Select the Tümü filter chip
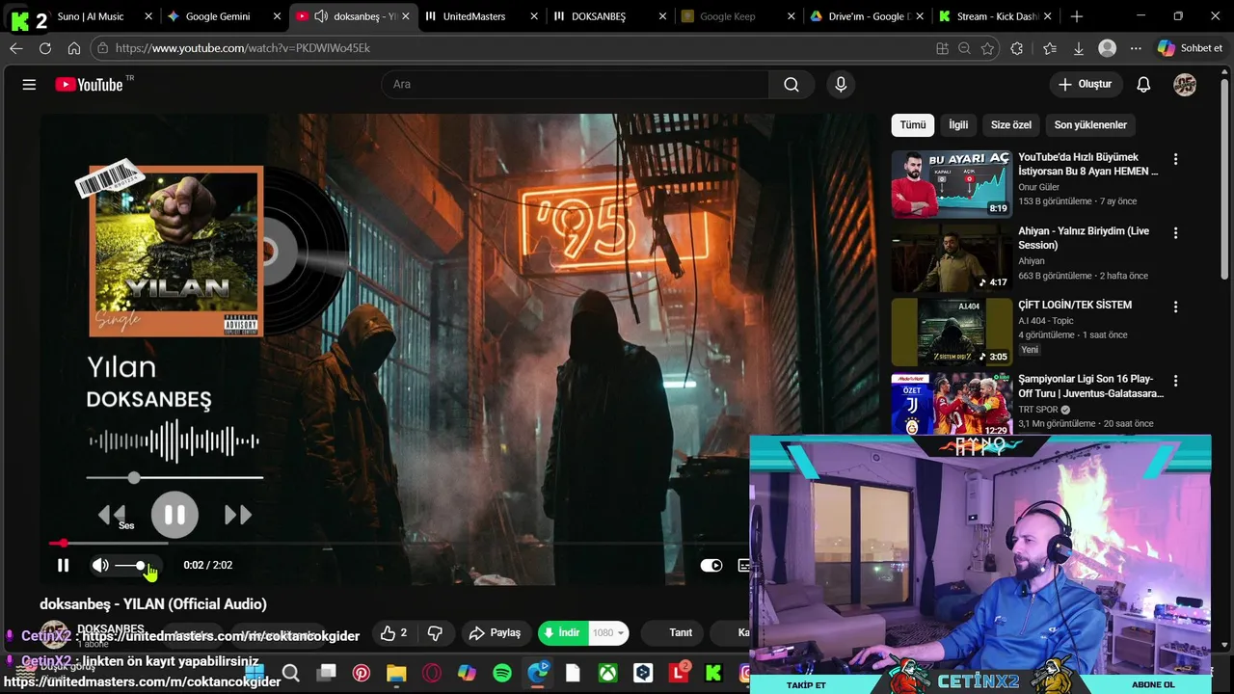Viewport: 1234px width, 694px height. (x=913, y=125)
